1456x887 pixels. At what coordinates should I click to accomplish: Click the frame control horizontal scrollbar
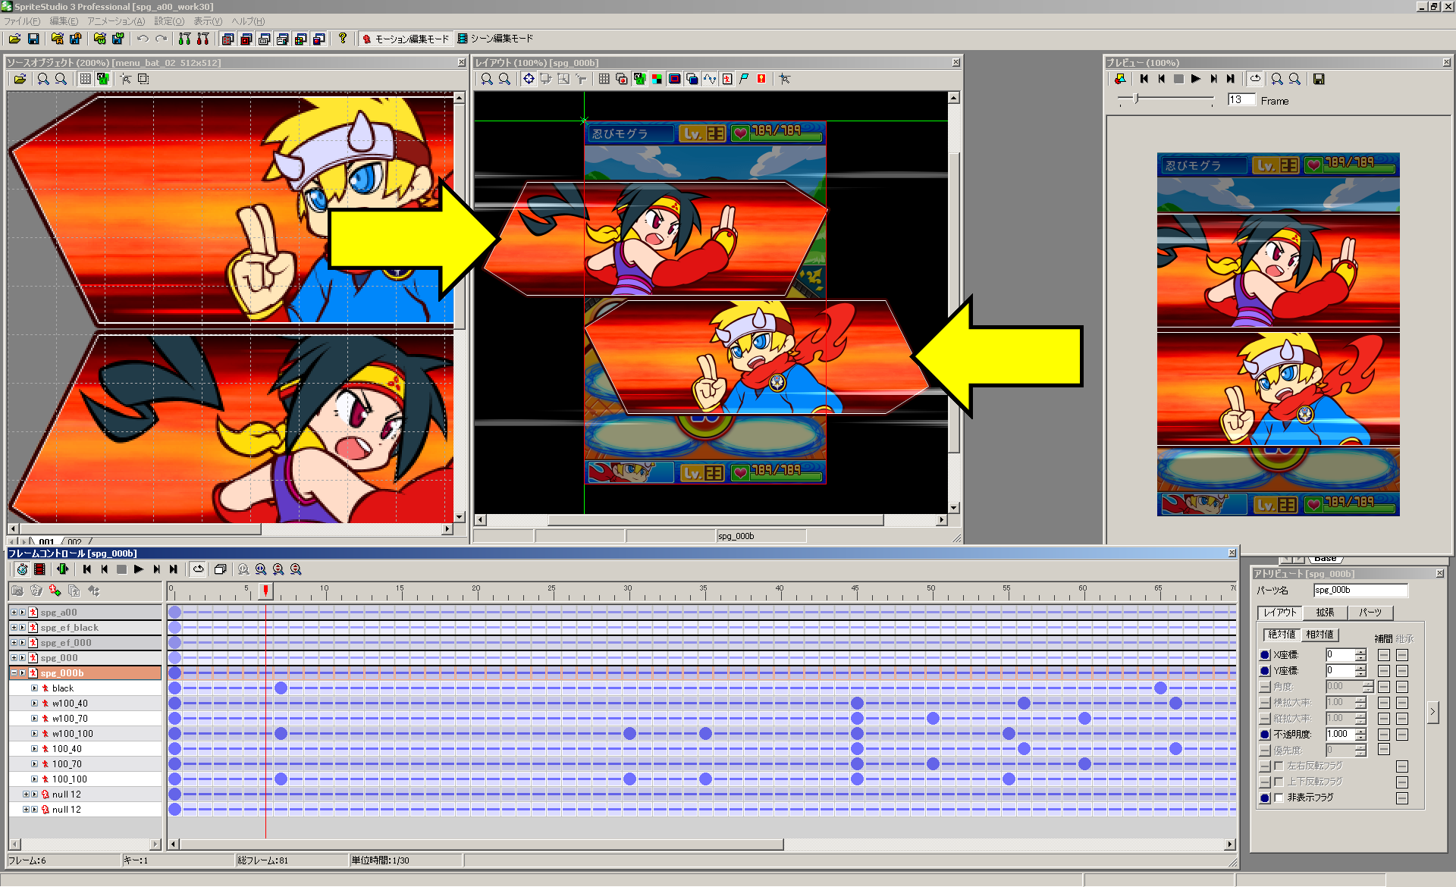482,845
